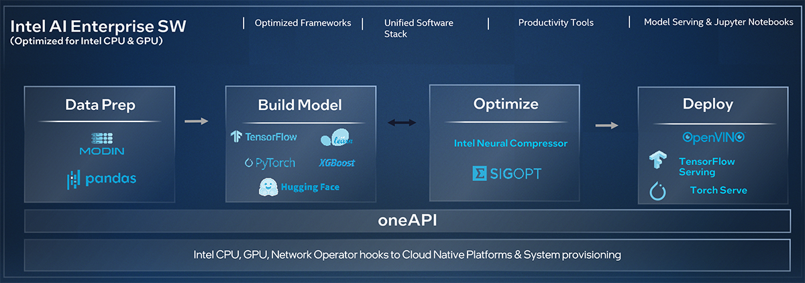Viewport: 805px width, 283px height.
Task: Click the TensorFlow Serving label
Action: coord(706,166)
